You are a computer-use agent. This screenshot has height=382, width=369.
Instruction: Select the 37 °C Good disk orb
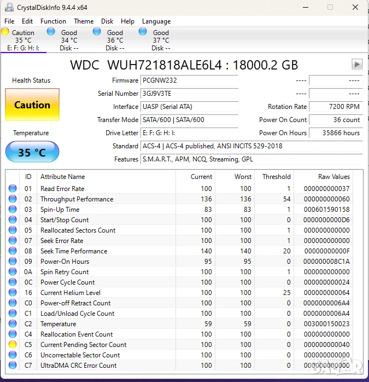pos(143,32)
